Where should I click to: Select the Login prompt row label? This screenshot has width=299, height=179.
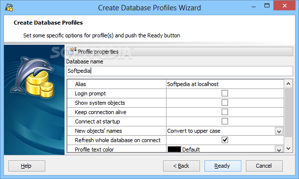[x=90, y=93]
